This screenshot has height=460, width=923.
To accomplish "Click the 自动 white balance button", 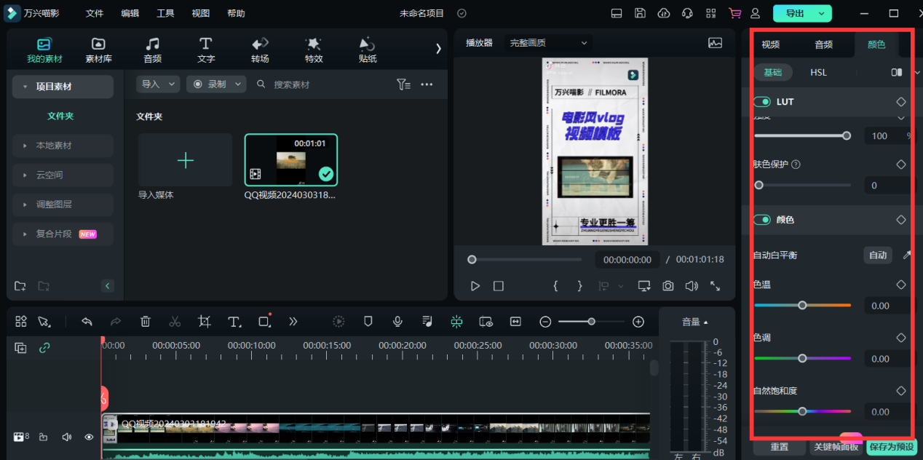I will point(878,255).
